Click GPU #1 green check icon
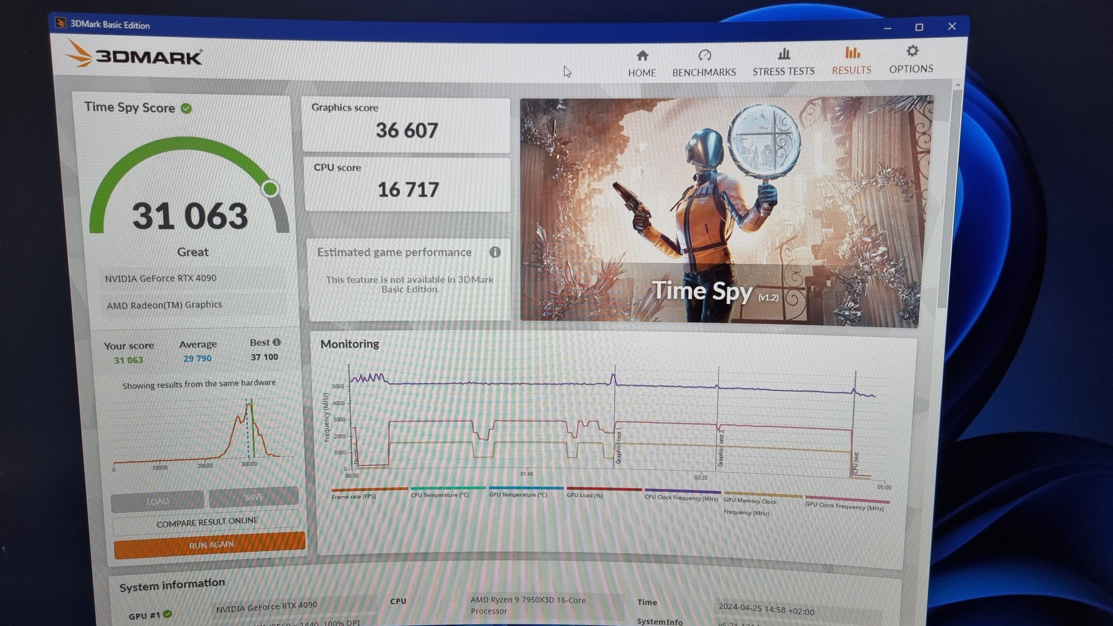The image size is (1113, 626). [168, 614]
